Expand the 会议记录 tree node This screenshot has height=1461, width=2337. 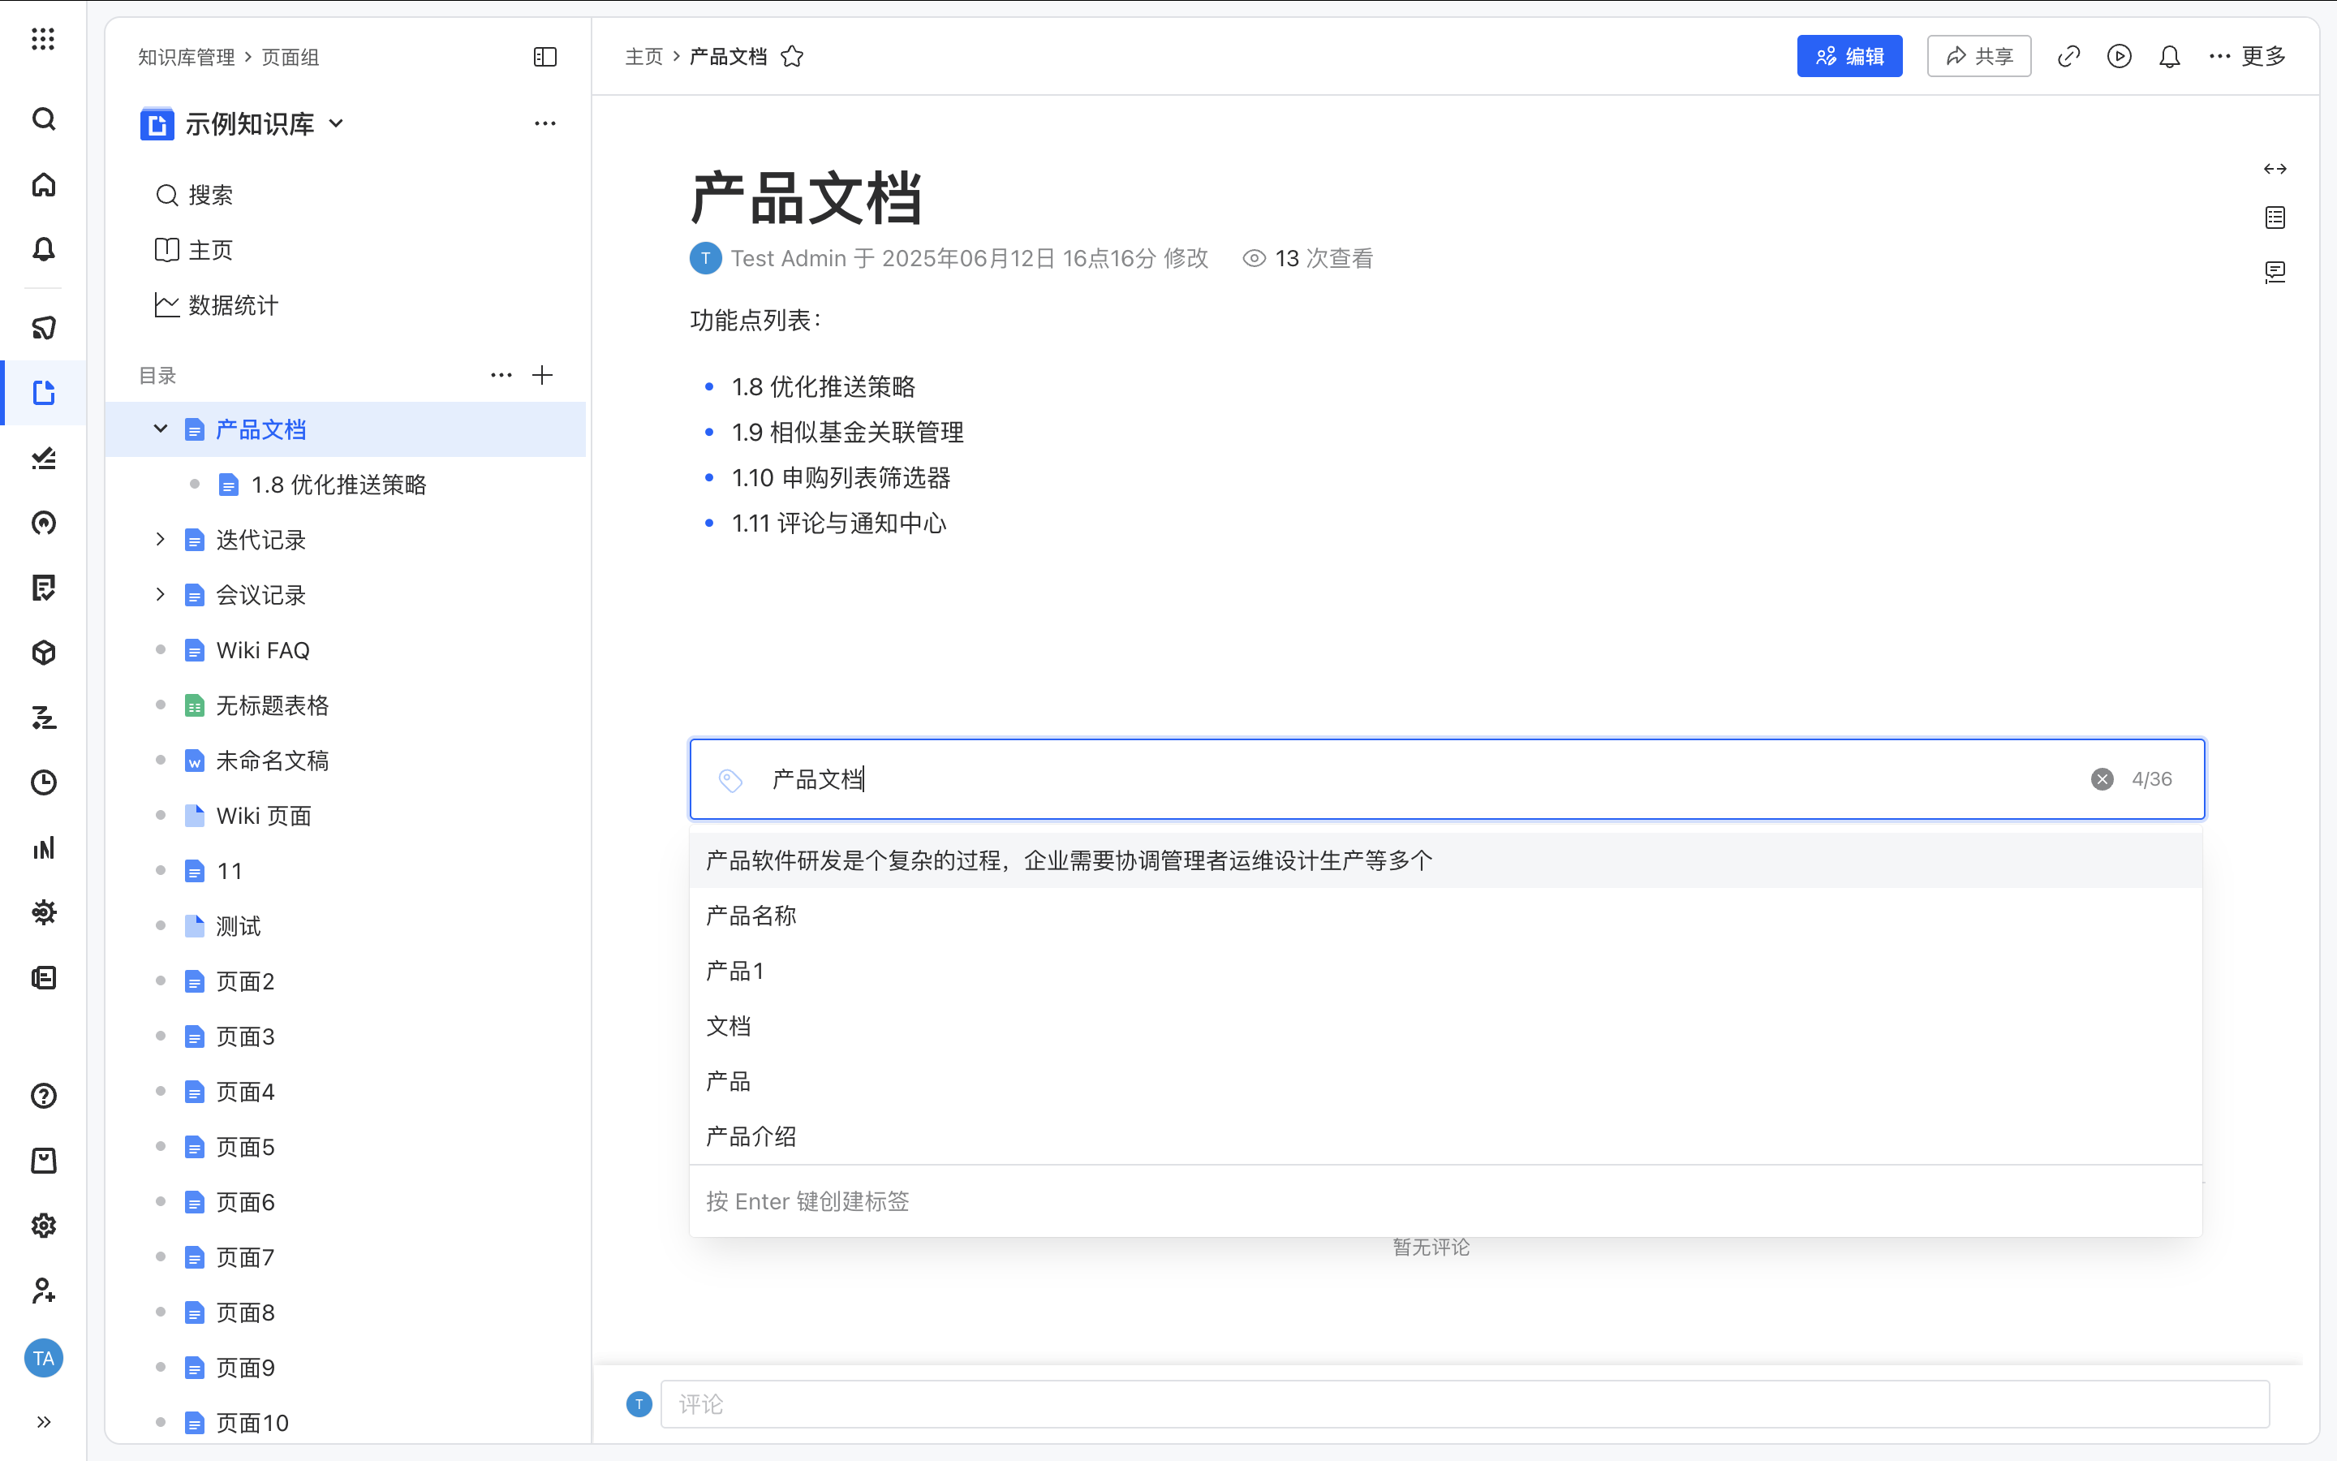pos(161,594)
